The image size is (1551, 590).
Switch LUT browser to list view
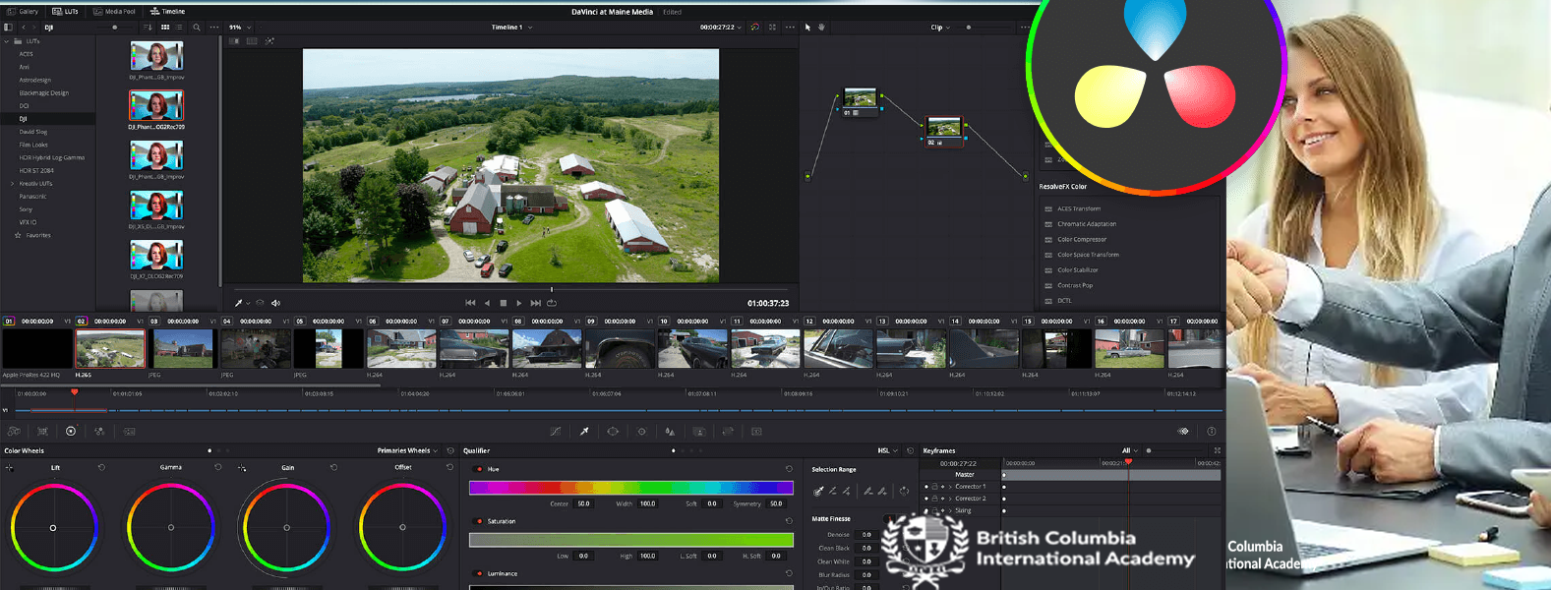tap(179, 28)
